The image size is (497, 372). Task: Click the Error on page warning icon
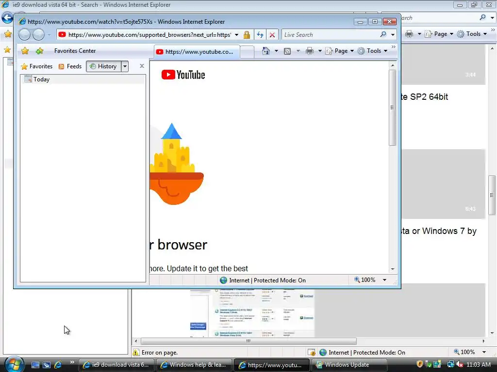[136, 353]
